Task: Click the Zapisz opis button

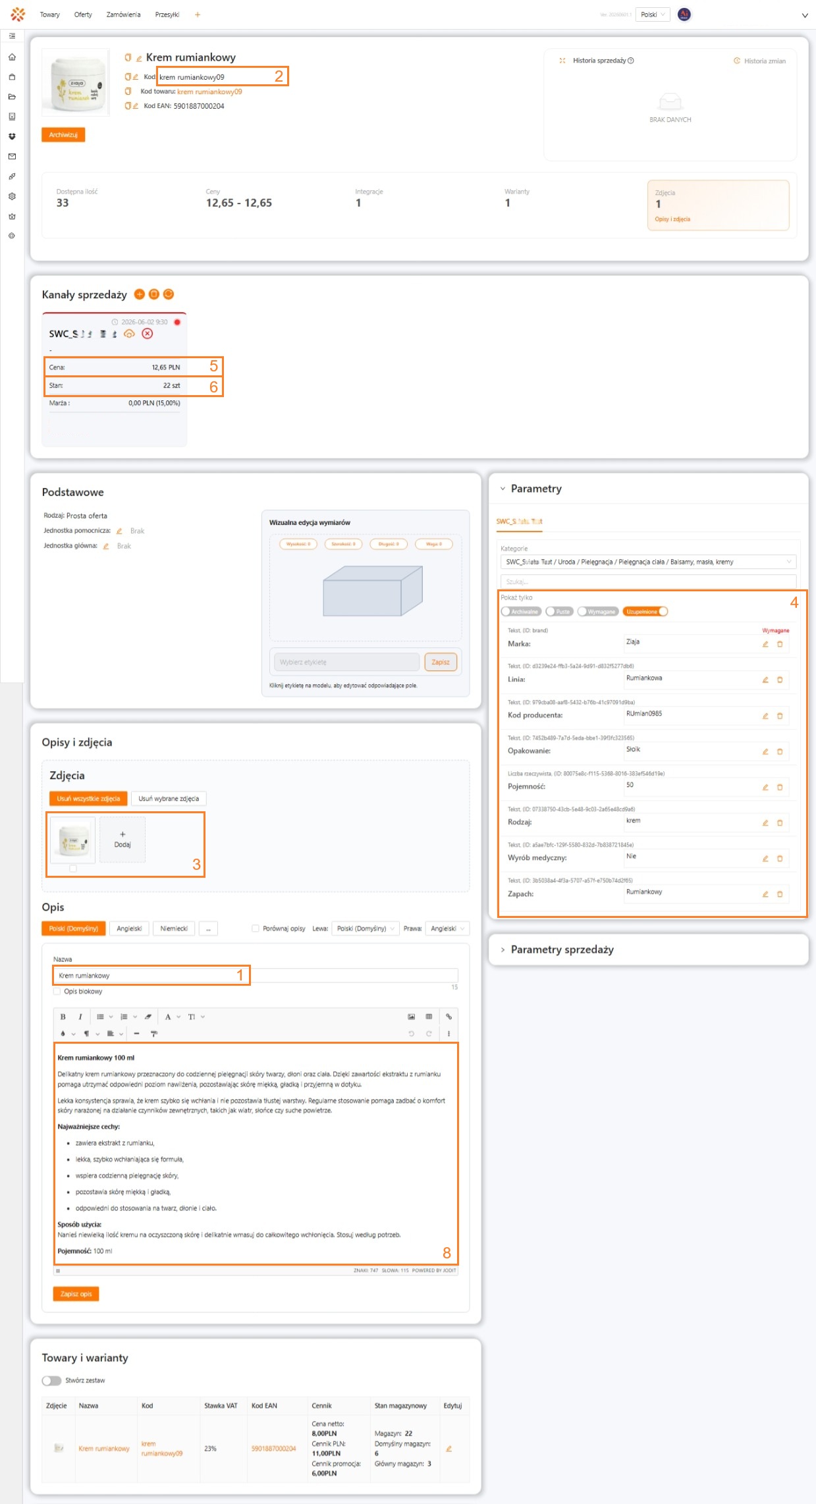Action: point(76,1294)
